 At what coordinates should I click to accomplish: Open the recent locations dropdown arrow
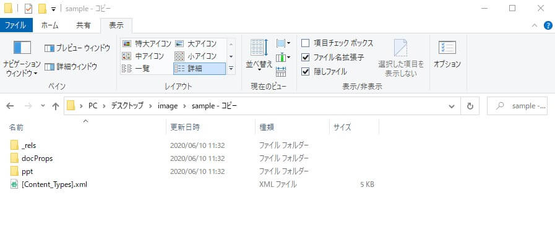(43, 106)
